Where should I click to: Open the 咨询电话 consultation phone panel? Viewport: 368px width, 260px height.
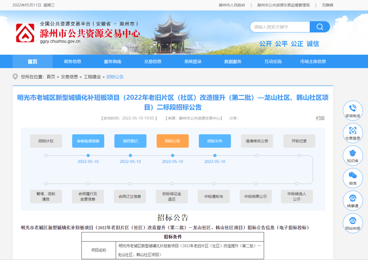point(353,110)
